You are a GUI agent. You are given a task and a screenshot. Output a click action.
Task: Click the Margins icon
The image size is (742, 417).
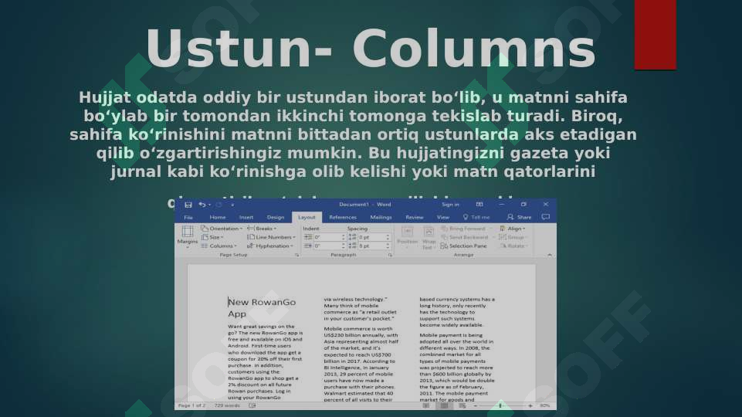(188, 232)
